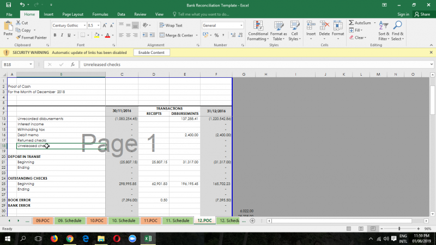Image resolution: width=436 pixels, height=245 pixels.
Task: Adjust the zoom level slider
Action: (x=399, y=229)
